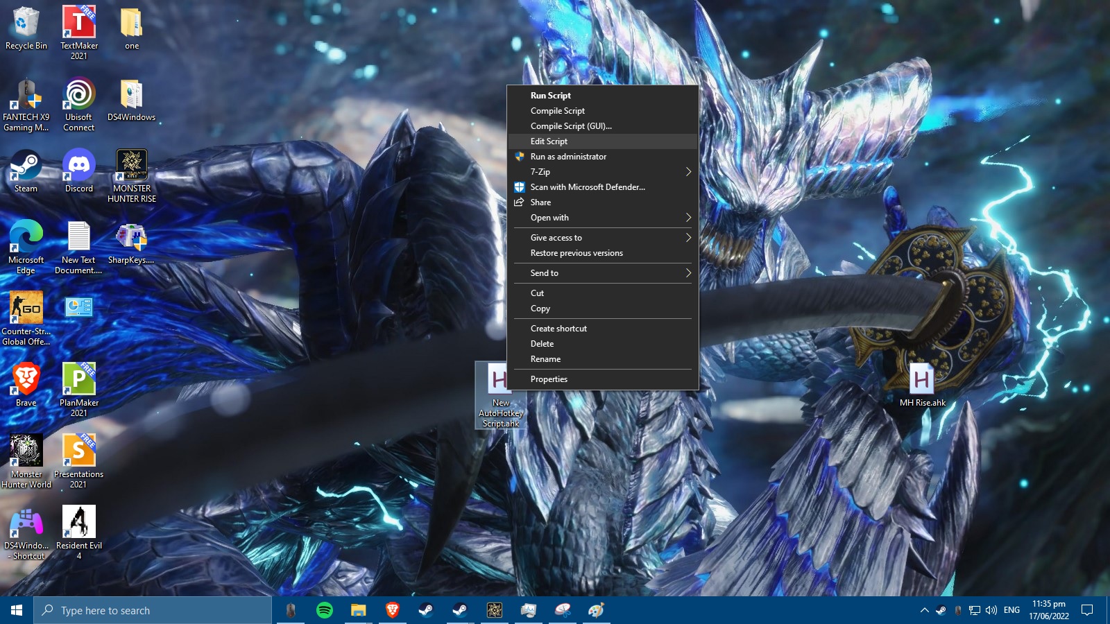Open the clock showing 11:35 pm
Viewport: 1110px width, 624px height.
point(1049,610)
